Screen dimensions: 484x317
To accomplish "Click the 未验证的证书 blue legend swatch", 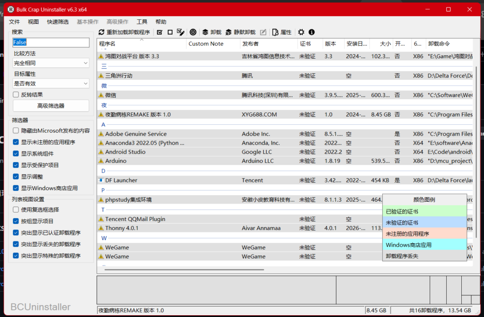I will [424, 223].
